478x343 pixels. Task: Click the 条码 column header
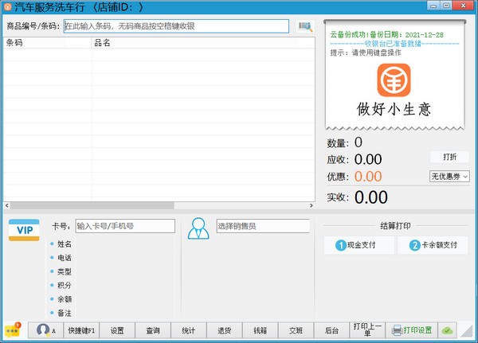(48, 43)
